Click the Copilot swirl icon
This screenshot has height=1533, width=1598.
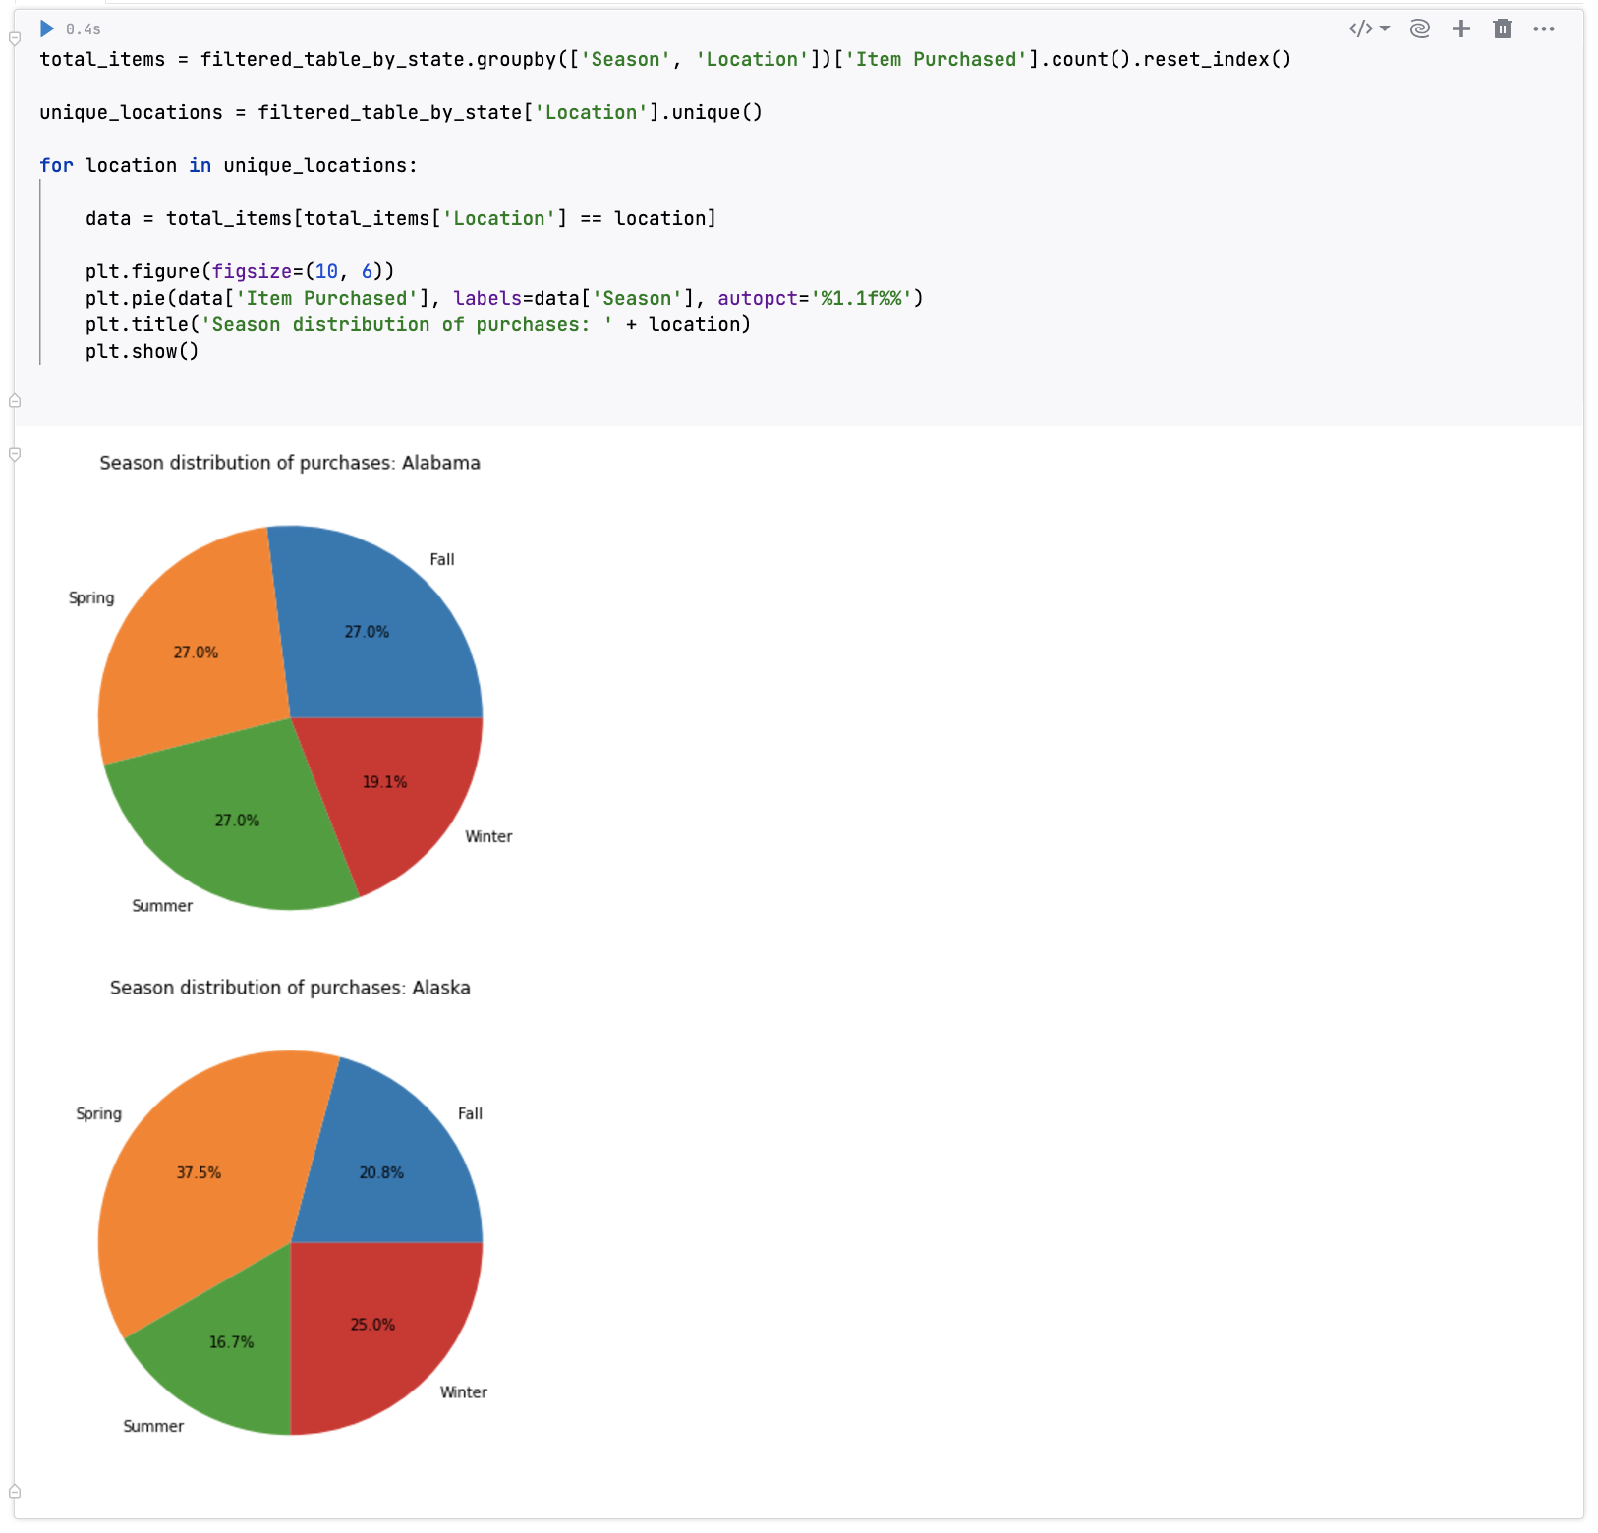click(1418, 28)
